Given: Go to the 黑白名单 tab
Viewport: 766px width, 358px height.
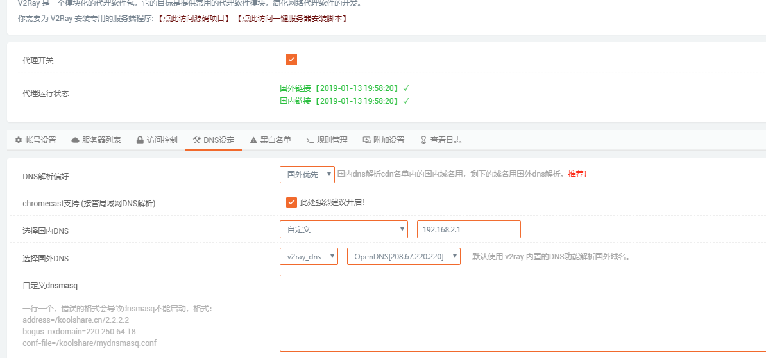Looking at the screenshot, I should tap(270, 140).
